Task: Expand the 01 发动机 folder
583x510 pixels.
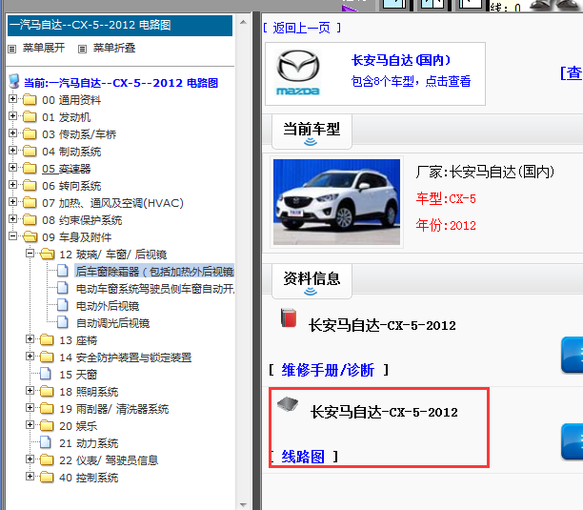Action: coord(12,116)
